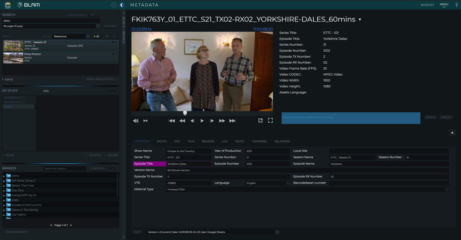Click the help question mark icon
Image resolution: width=461 pixels, height=240 pixels.
click(x=456, y=5)
